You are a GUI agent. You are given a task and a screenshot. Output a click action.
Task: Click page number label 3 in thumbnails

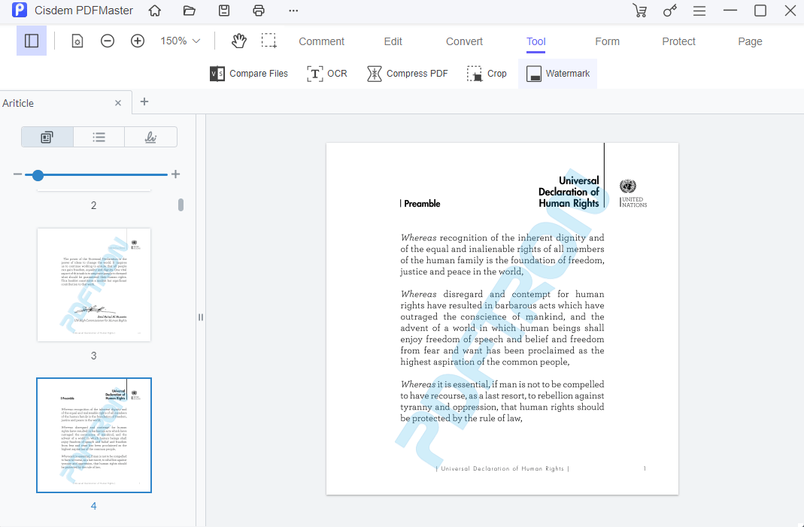(x=93, y=356)
